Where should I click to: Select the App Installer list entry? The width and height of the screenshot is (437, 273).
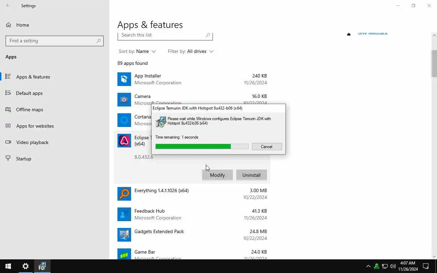tap(192, 79)
